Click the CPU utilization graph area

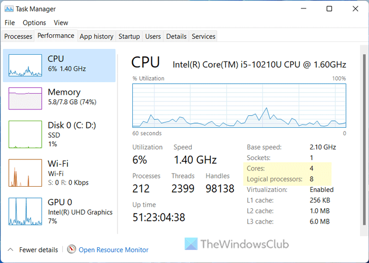tap(239, 105)
